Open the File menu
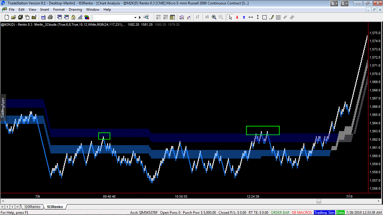383x215 pixels. 12,10
